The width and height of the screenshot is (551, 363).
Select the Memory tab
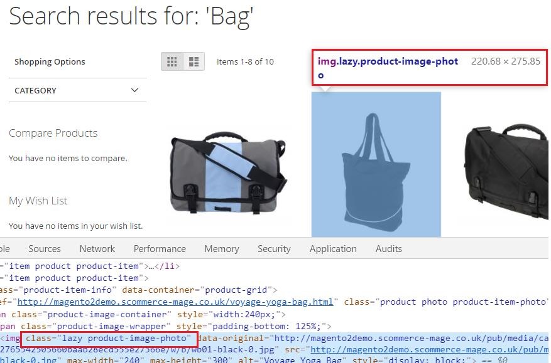coord(221,249)
